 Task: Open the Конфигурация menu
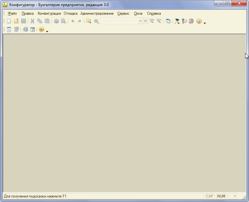pos(49,13)
